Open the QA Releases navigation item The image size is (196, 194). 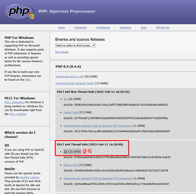(103, 28)
